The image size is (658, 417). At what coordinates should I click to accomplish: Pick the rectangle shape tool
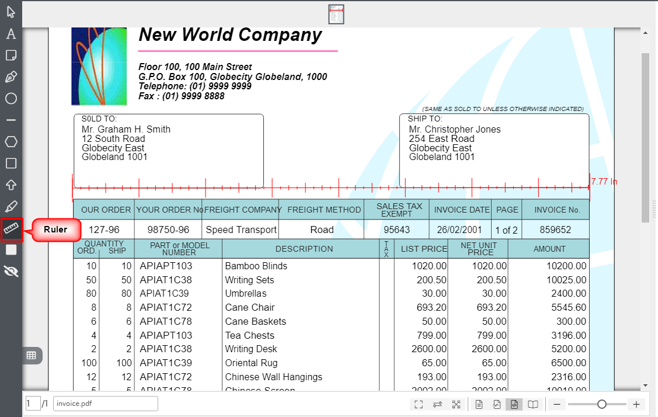11,164
